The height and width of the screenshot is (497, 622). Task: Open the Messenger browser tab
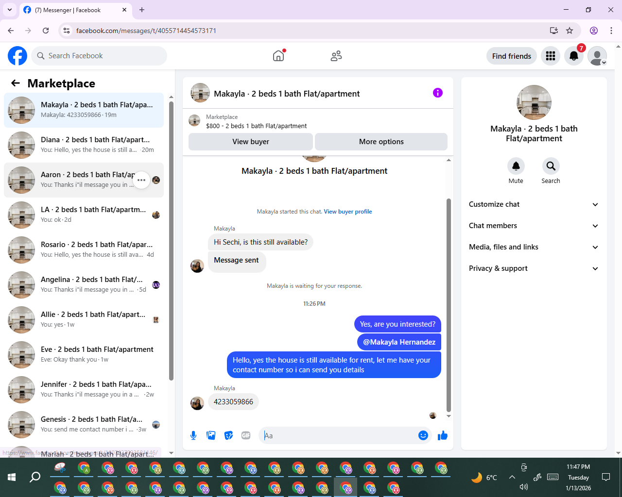click(x=75, y=10)
